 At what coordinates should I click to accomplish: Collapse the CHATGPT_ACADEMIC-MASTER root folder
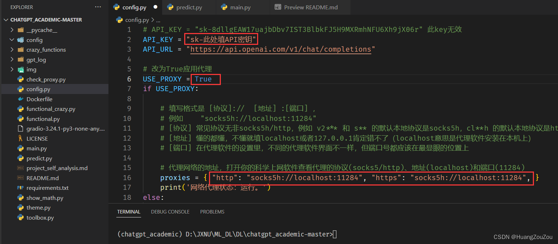coord(6,20)
